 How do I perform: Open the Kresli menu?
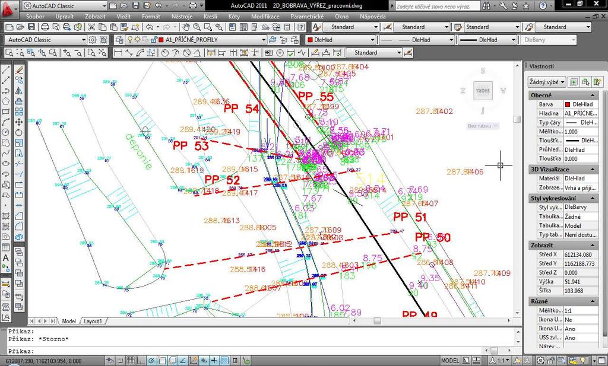[x=210, y=17]
